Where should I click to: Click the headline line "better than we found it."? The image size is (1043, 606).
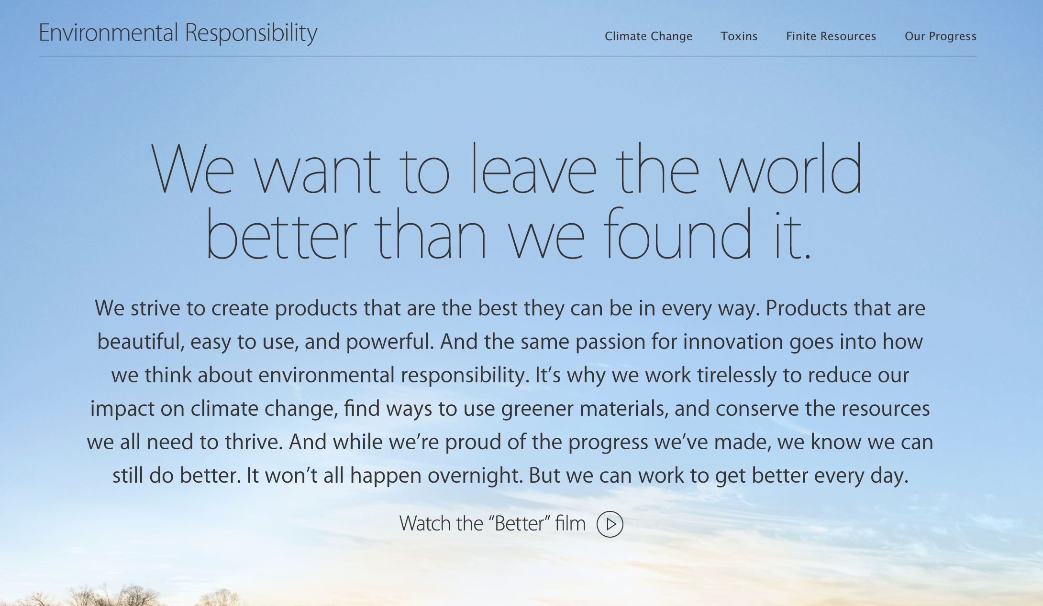[x=508, y=235]
